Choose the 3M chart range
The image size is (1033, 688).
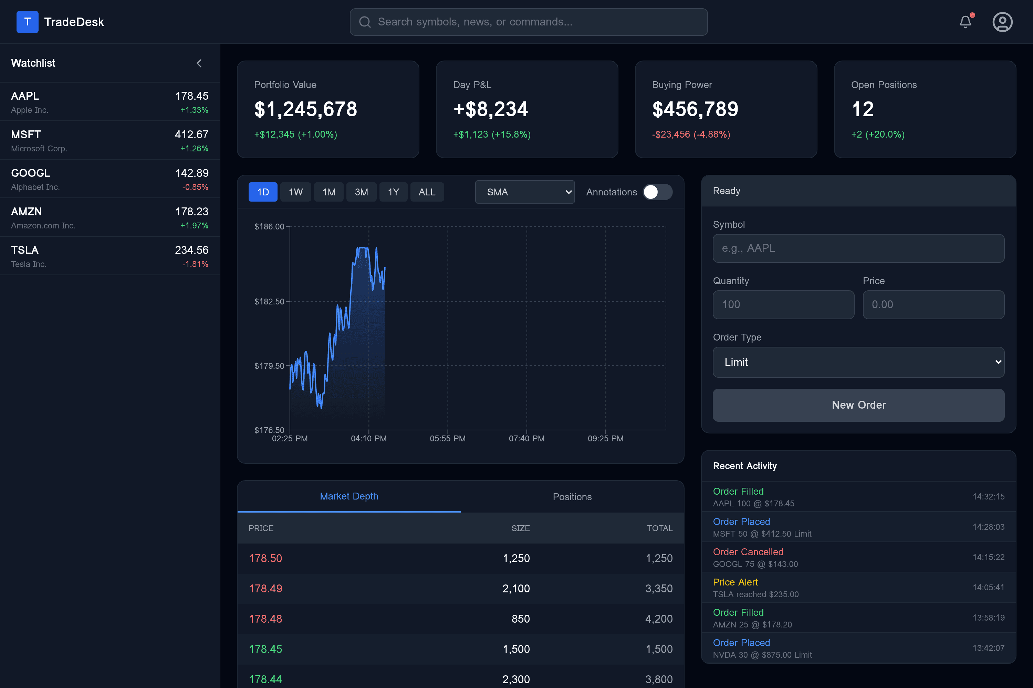point(361,192)
